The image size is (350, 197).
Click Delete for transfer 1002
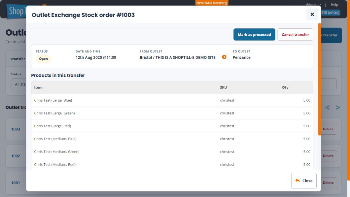(329, 156)
